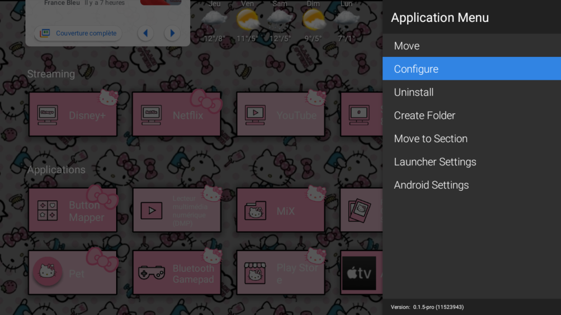This screenshot has height=315, width=561.
Task: Click the Streaming section header
Action: click(x=51, y=74)
